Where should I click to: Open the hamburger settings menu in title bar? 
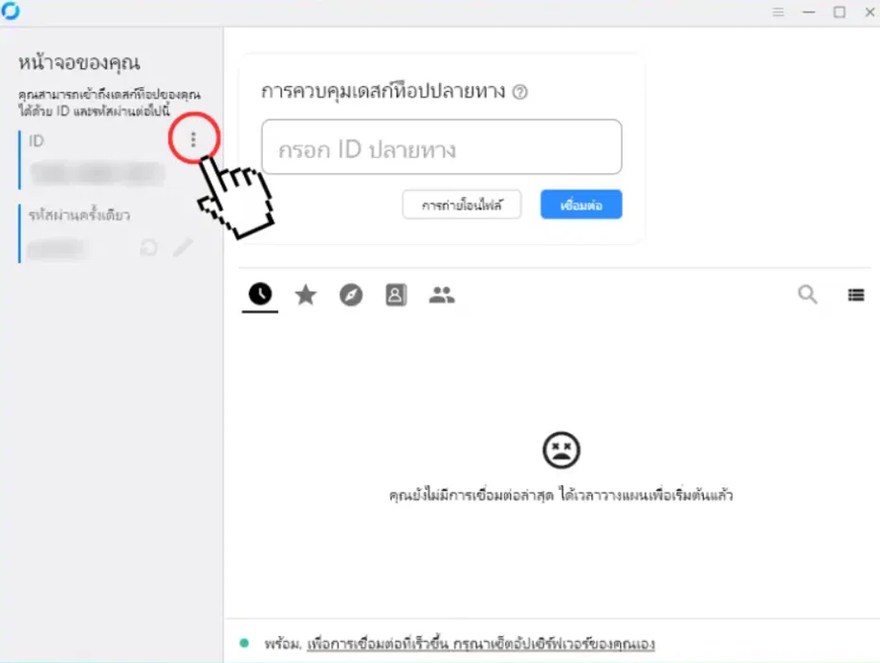click(x=778, y=11)
